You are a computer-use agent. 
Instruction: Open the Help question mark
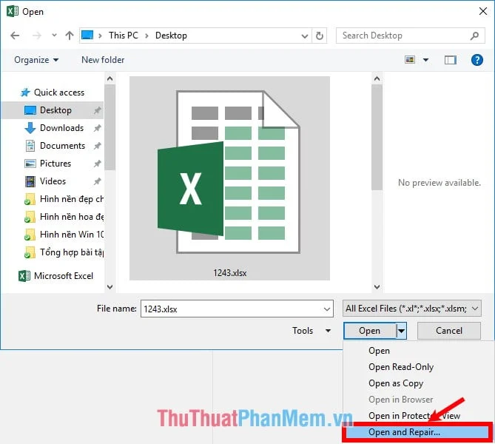click(x=477, y=60)
